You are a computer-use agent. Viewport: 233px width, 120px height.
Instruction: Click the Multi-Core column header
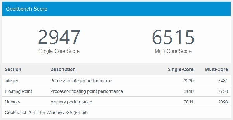[216, 69]
